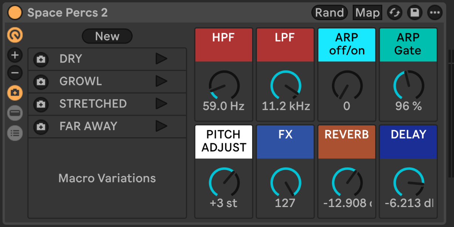Toggle the Space Percs 2 device activator
454x227 pixels.
pyautogui.click(x=15, y=13)
